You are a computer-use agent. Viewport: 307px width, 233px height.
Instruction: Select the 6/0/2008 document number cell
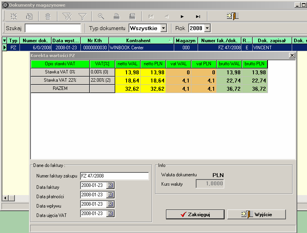coord(36,48)
